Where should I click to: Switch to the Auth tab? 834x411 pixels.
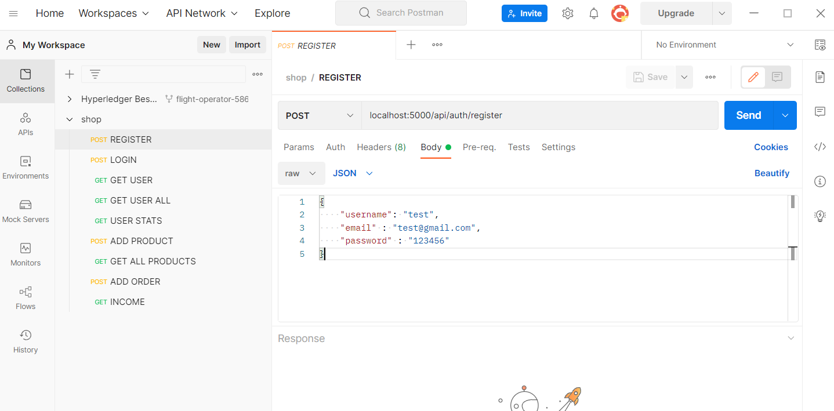(335, 147)
